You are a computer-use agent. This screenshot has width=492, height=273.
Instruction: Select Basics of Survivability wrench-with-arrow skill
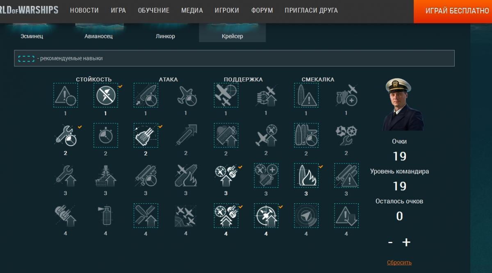pos(66,175)
